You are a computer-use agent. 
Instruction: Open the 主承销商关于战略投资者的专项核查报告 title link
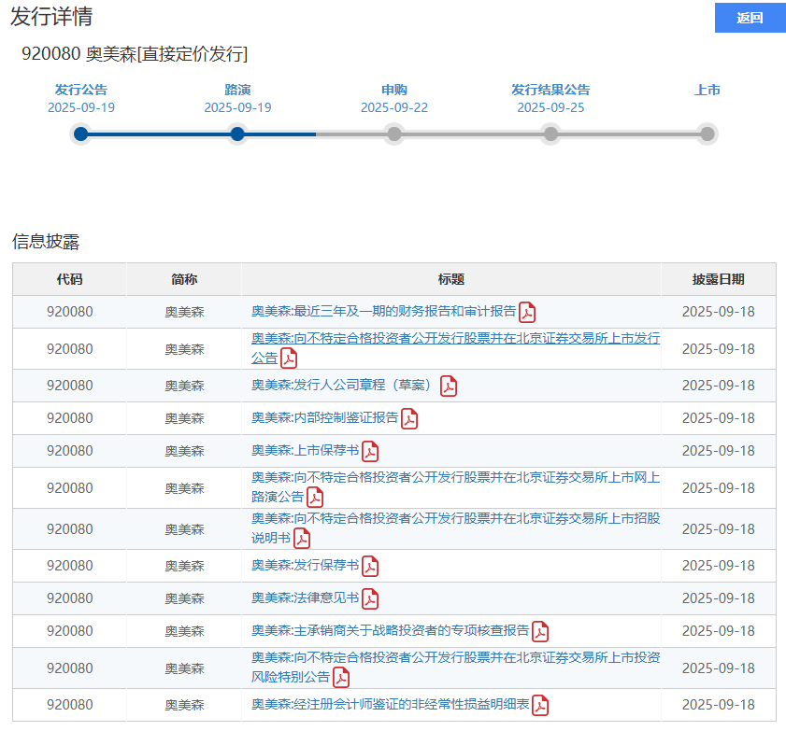390,630
